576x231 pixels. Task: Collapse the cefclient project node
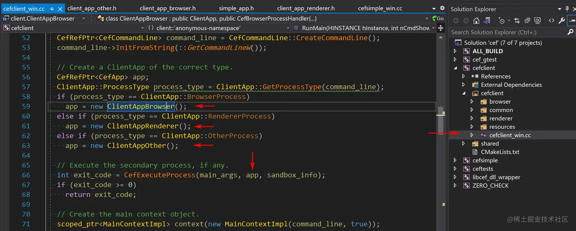[x=455, y=68]
